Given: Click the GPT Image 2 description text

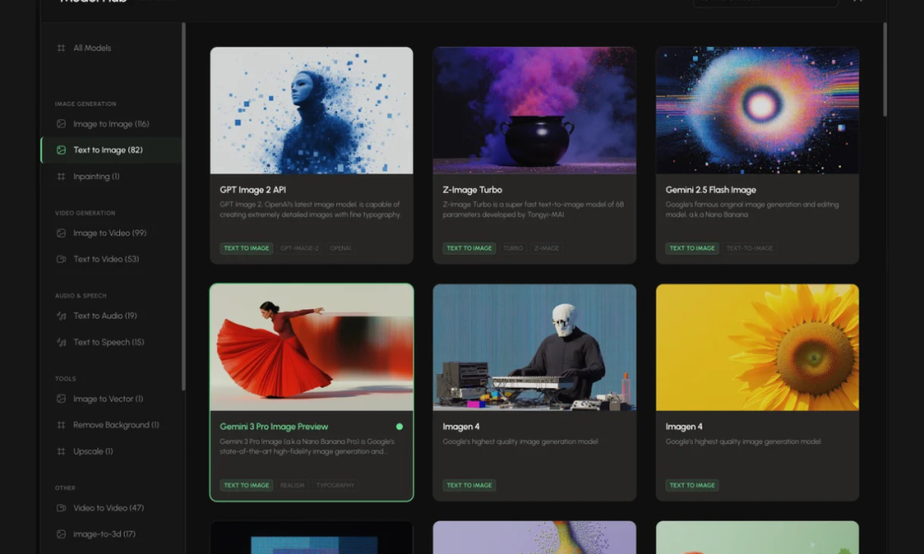Looking at the screenshot, I should point(310,210).
